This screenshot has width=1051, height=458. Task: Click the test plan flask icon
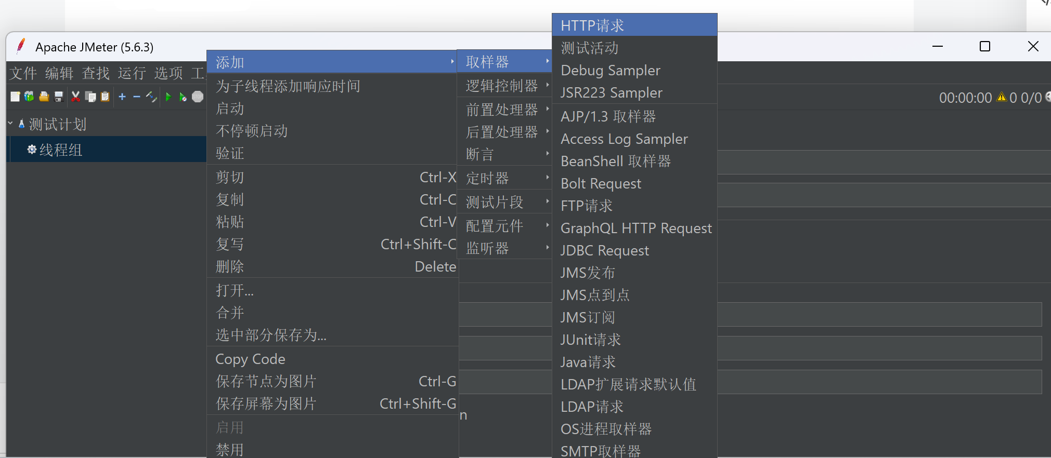click(21, 124)
